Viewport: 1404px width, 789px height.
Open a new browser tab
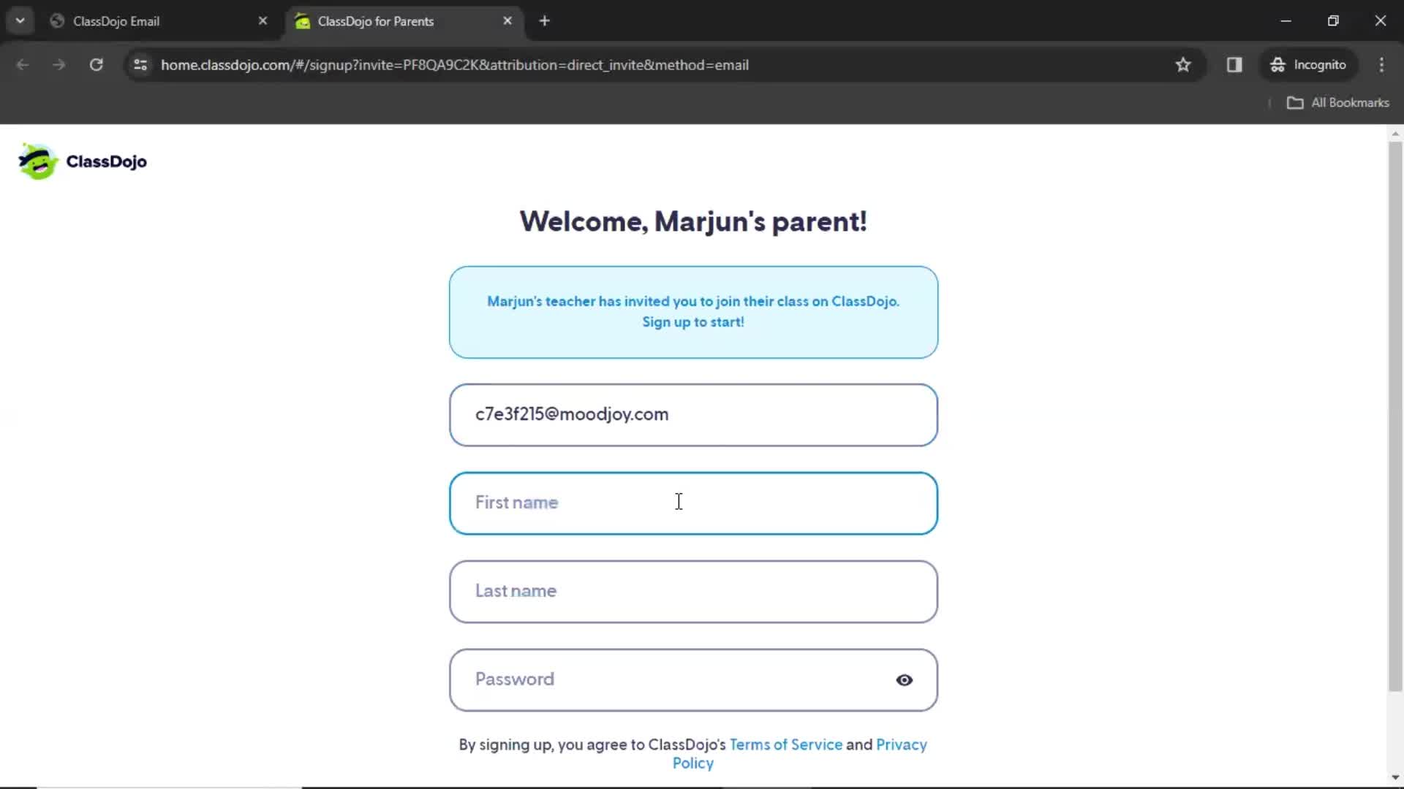pyautogui.click(x=544, y=21)
